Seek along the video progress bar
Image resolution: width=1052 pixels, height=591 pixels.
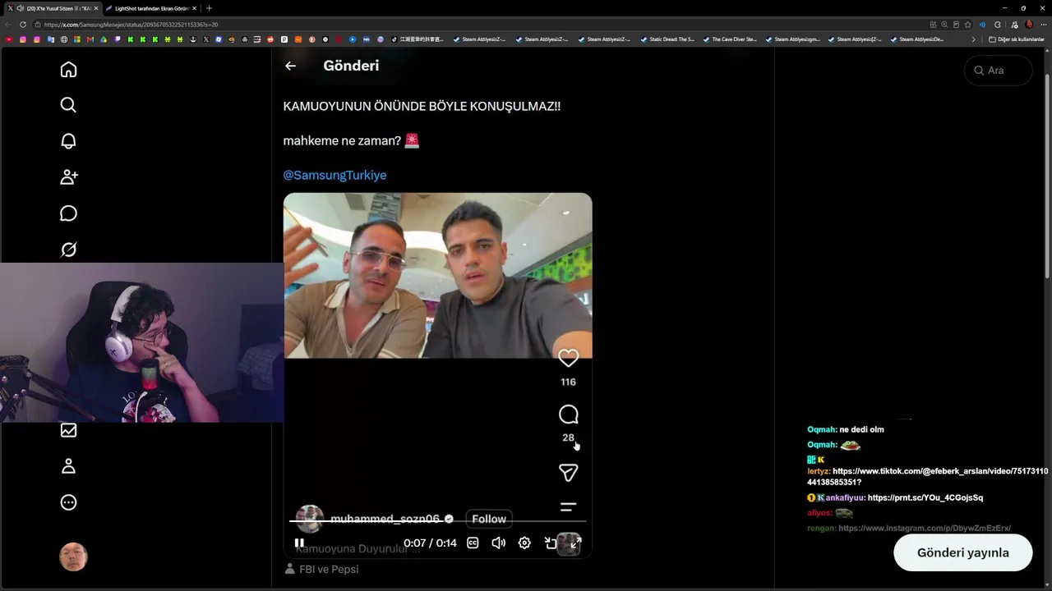437,521
